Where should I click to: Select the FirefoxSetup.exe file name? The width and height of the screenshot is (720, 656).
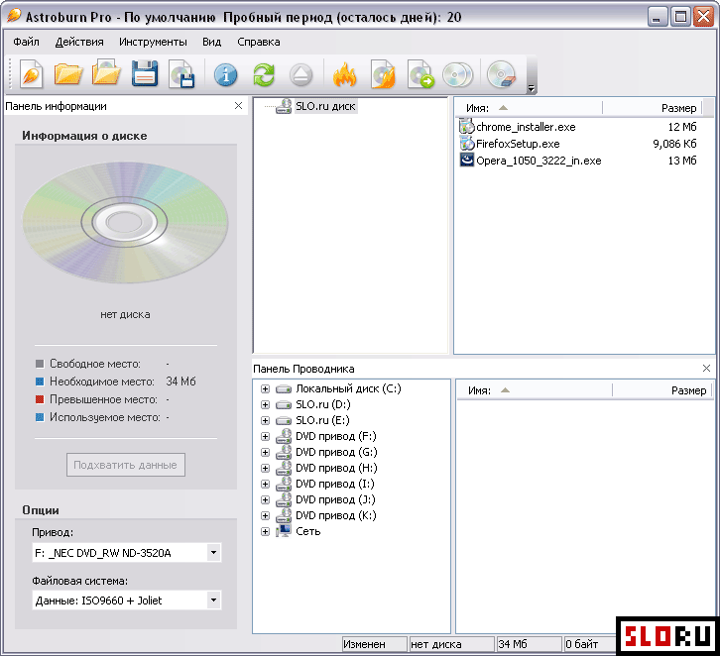point(518,144)
